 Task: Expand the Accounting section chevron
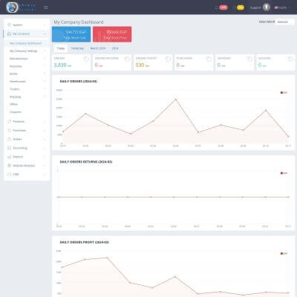(45, 148)
